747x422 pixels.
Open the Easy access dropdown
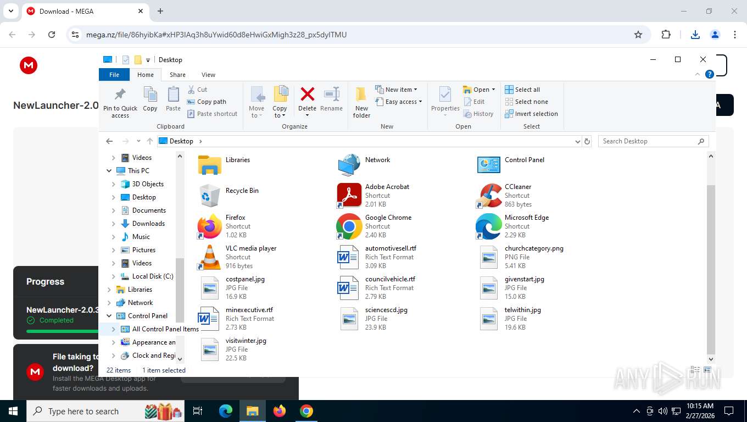pos(399,102)
